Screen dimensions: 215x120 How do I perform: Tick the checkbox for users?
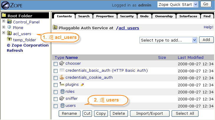[55, 106]
